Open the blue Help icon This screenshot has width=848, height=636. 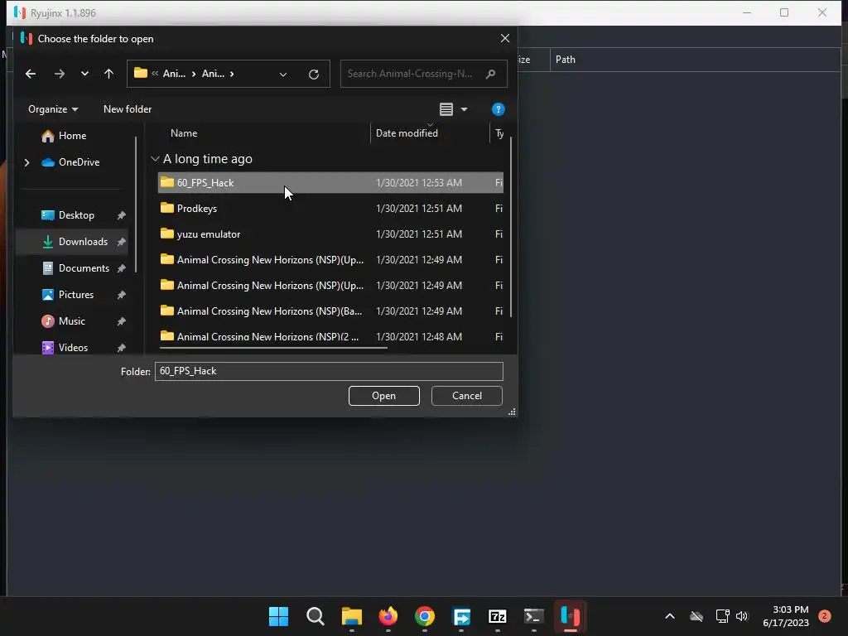498,109
